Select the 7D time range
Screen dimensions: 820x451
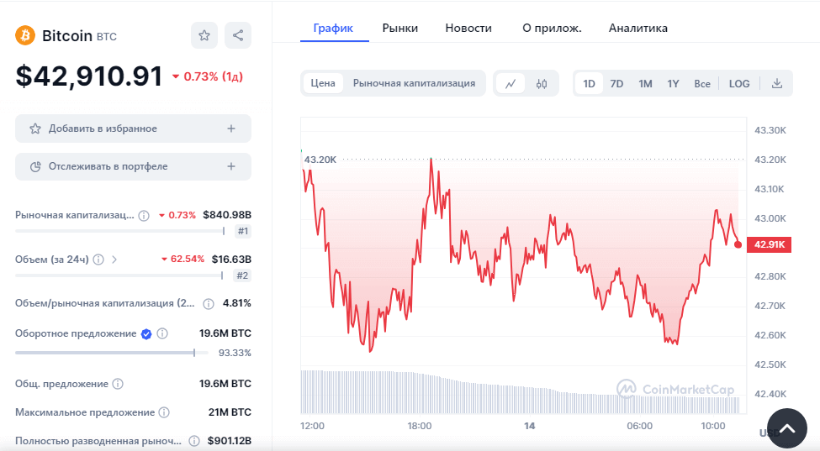coord(616,84)
